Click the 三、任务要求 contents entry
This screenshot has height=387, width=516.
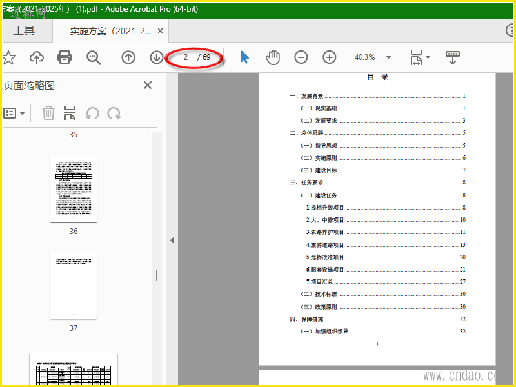tap(377, 183)
